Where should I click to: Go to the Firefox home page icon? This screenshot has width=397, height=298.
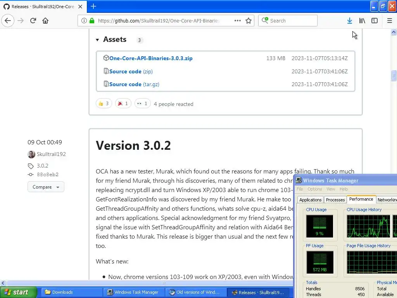pyautogui.click(x=45, y=21)
